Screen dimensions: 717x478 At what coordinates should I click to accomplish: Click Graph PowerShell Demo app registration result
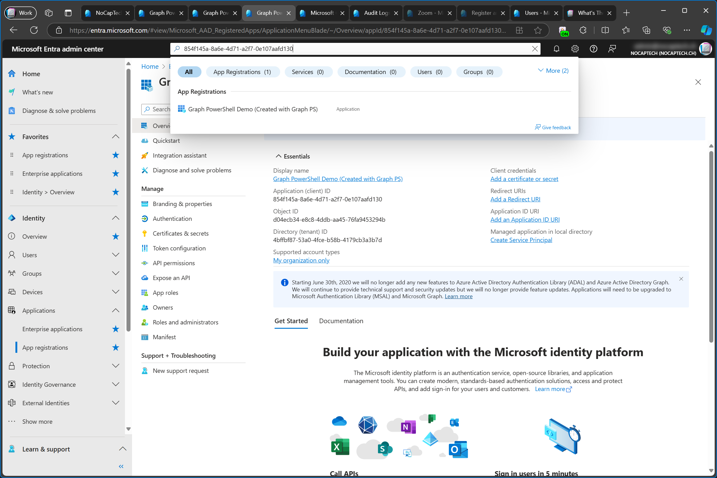(x=253, y=109)
